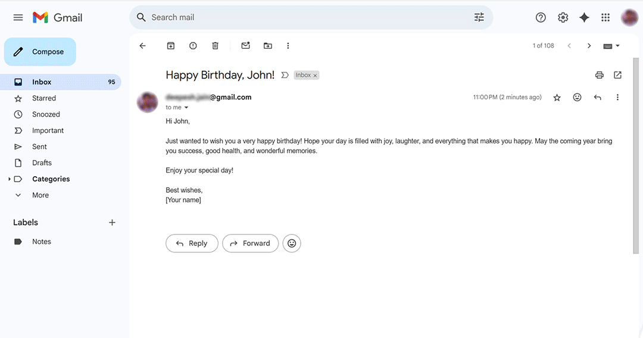Click the timestamp '11:00 PM (2 minutes ago)'
The width and height of the screenshot is (643, 338).
click(507, 97)
